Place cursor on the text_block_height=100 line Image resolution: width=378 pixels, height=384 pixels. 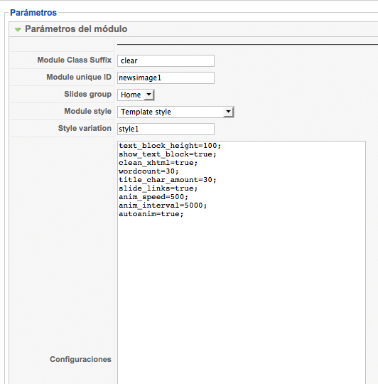170,146
